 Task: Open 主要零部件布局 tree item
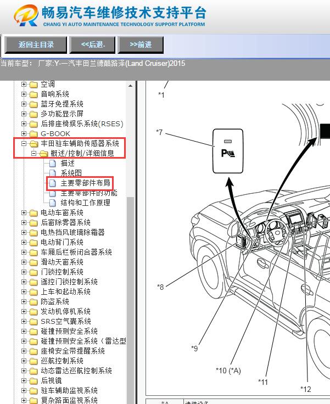(x=85, y=183)
